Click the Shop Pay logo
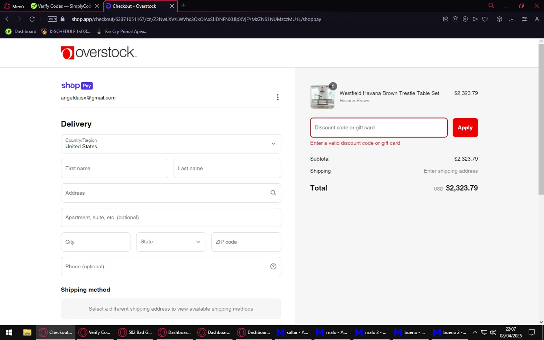The height and width of the screenshot is (340, 544). (77, 86)
